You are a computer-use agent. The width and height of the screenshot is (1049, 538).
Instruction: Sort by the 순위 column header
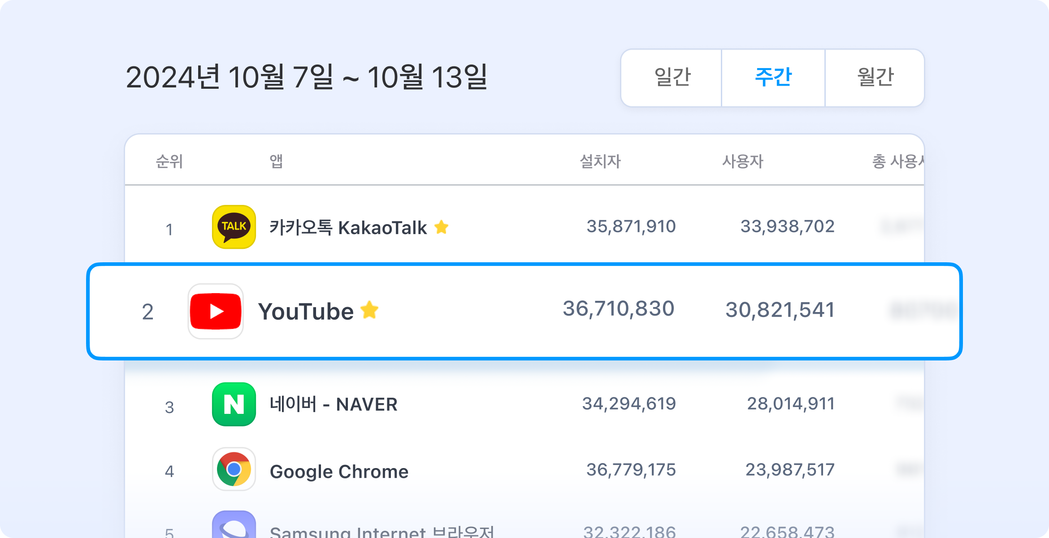(169, 161)
